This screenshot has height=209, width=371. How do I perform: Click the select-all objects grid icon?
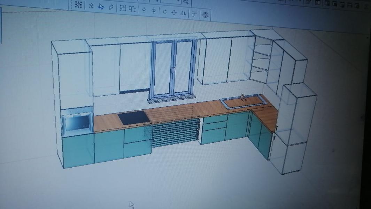point(78,5)
